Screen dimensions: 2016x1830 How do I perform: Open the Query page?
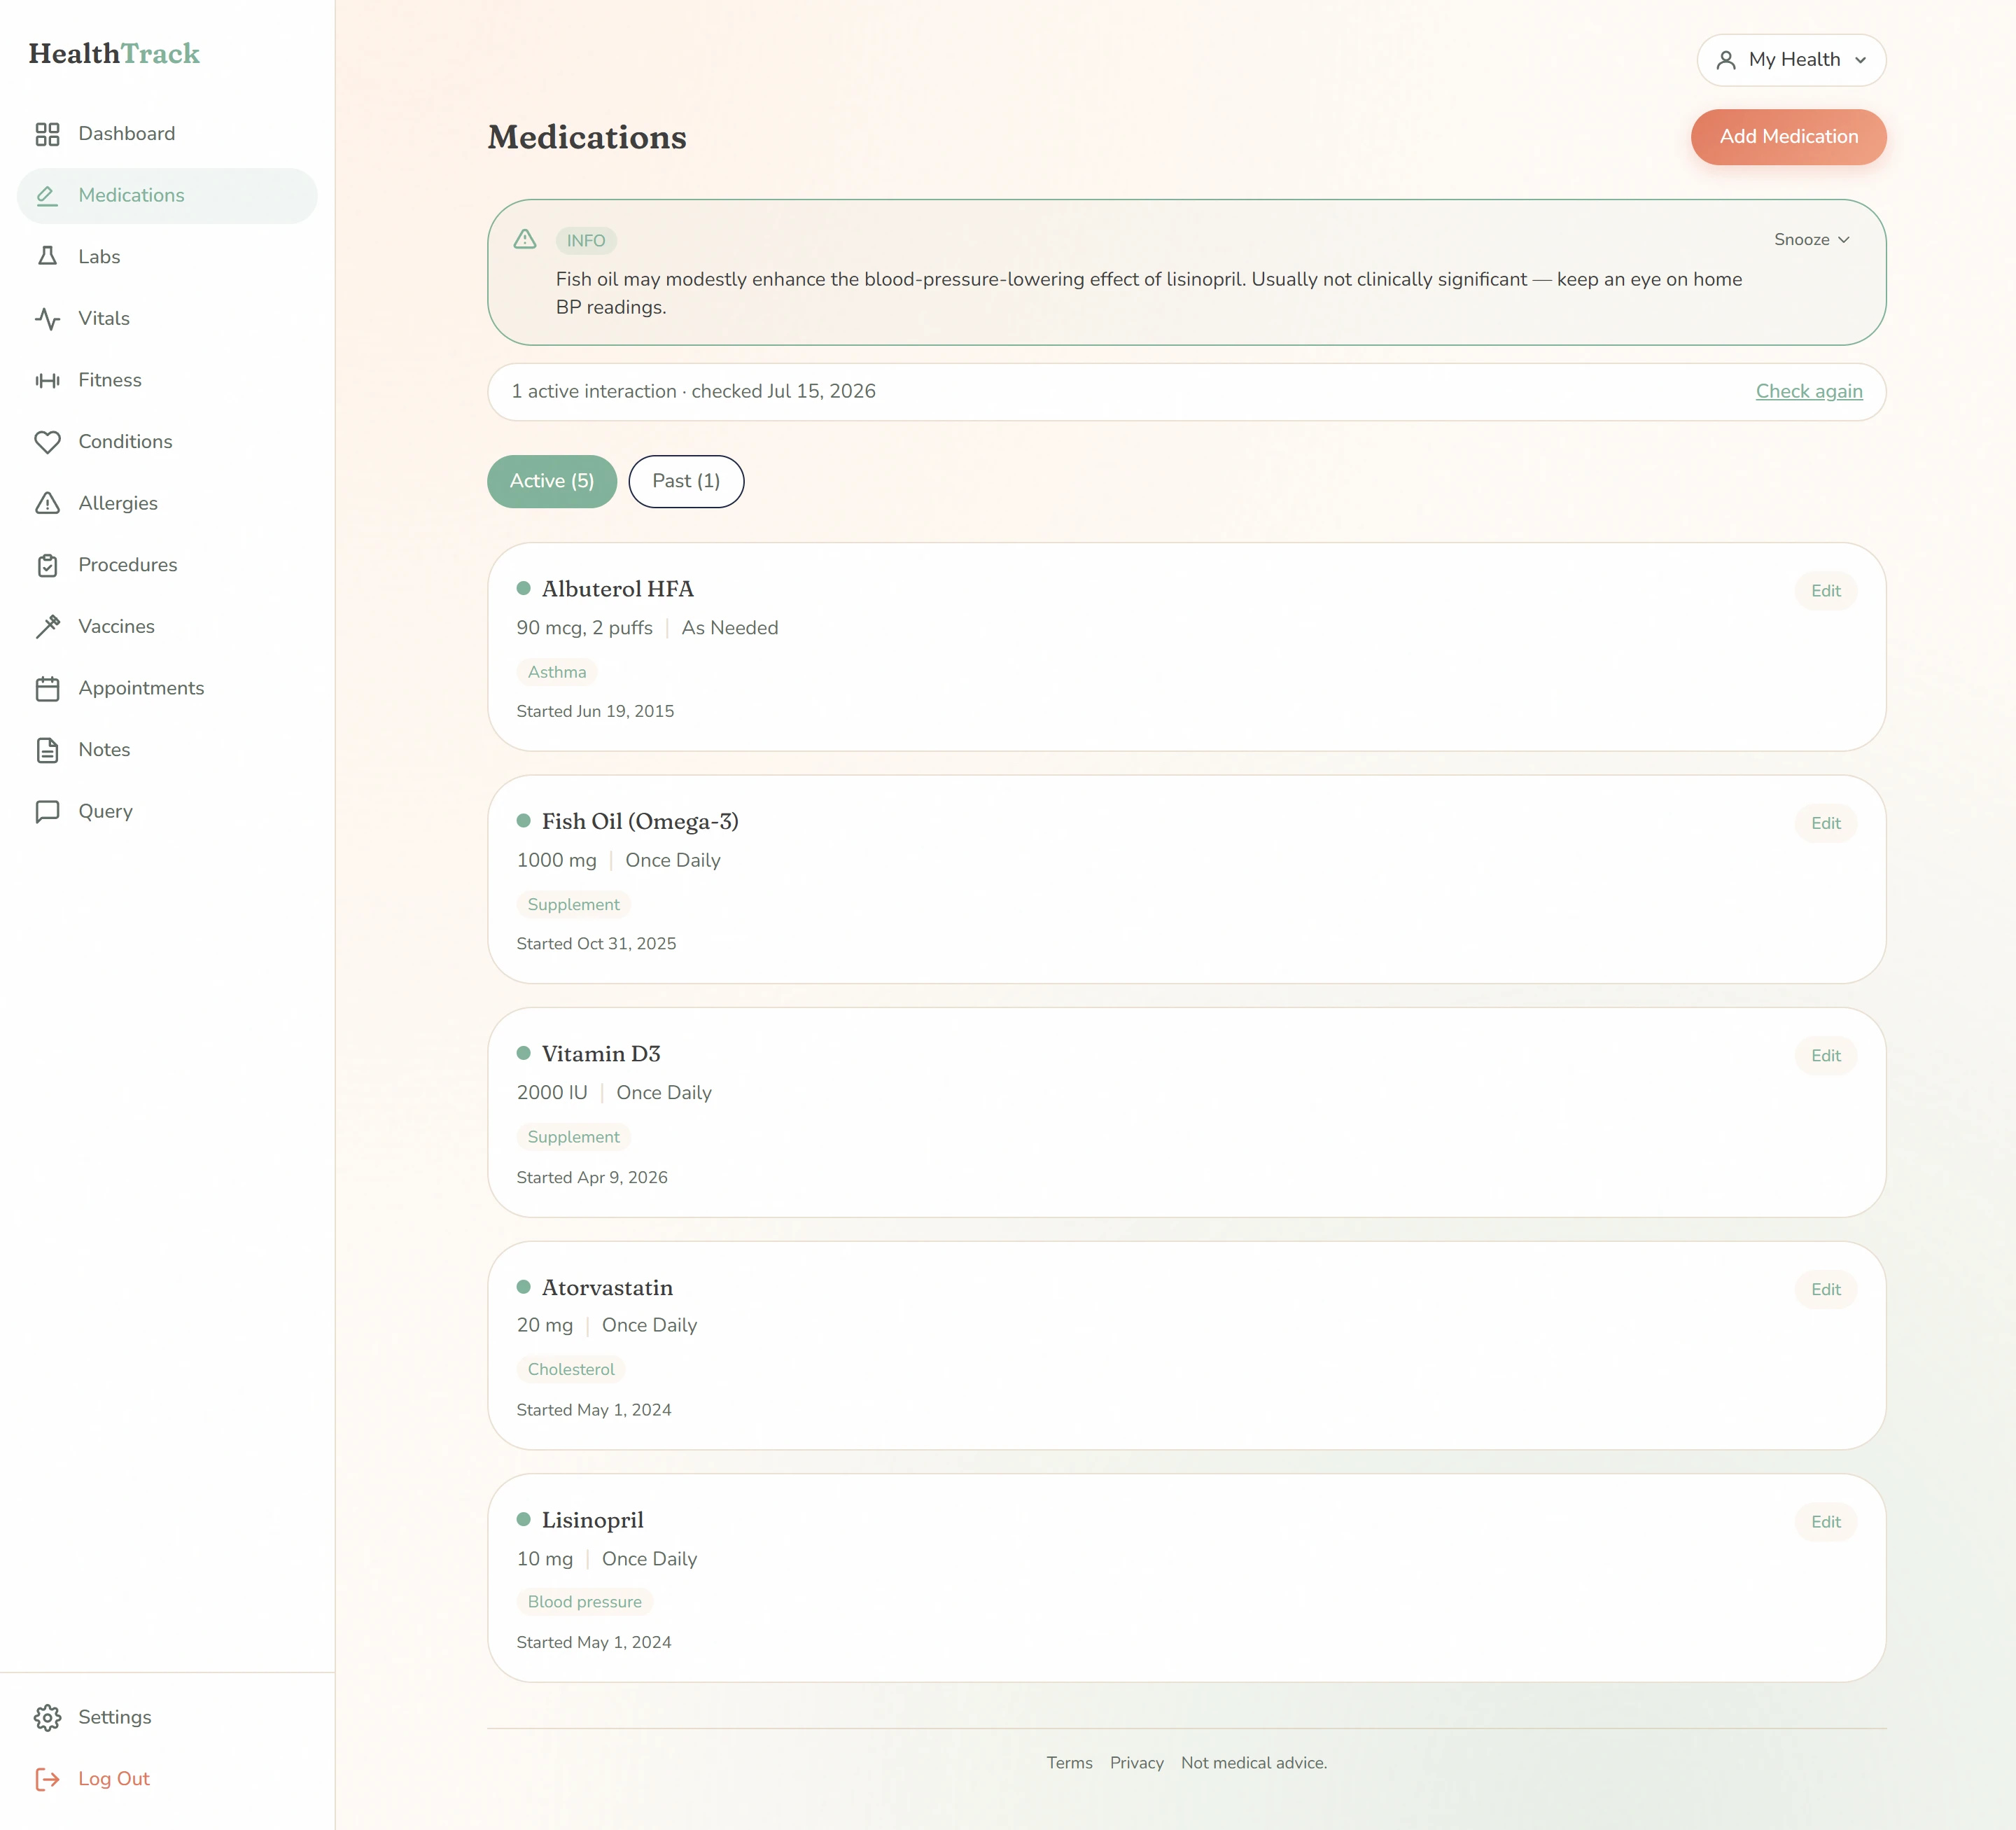(167, 811)
